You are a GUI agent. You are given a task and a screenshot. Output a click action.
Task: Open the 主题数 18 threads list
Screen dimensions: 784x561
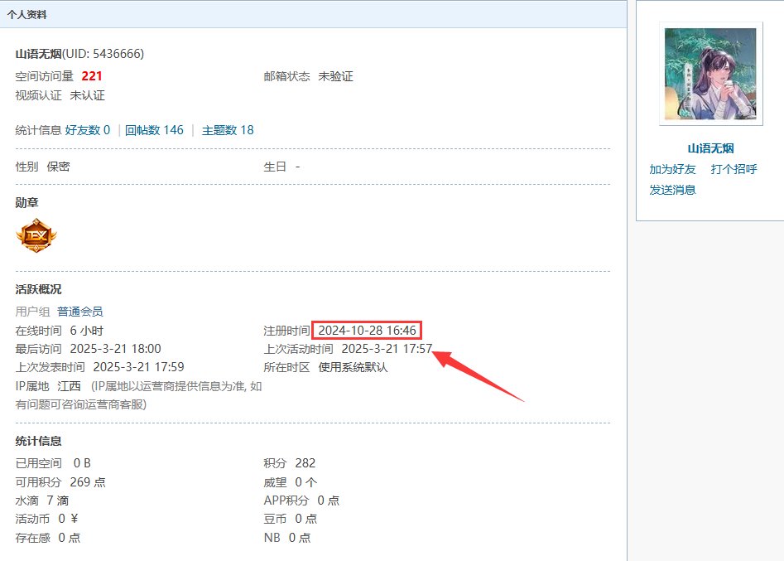pos(228,130)
